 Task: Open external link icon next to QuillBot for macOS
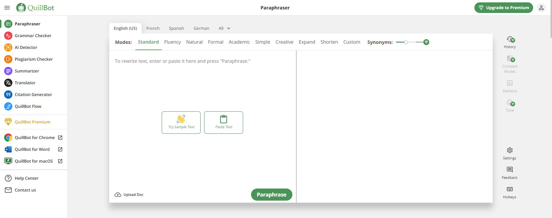[60, 161]
